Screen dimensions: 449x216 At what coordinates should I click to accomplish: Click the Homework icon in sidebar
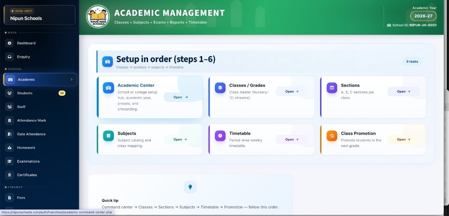click(x=10, y=148)
